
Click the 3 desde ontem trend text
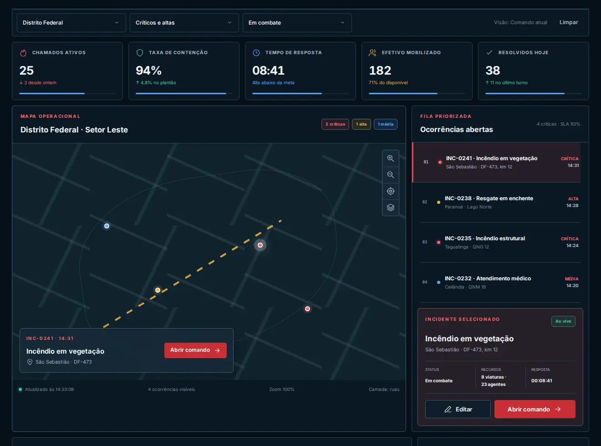[38, 83]
